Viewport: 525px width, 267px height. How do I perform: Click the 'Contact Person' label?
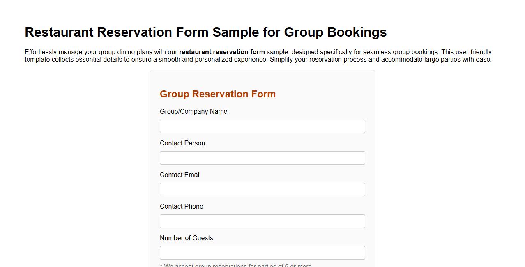182,143
